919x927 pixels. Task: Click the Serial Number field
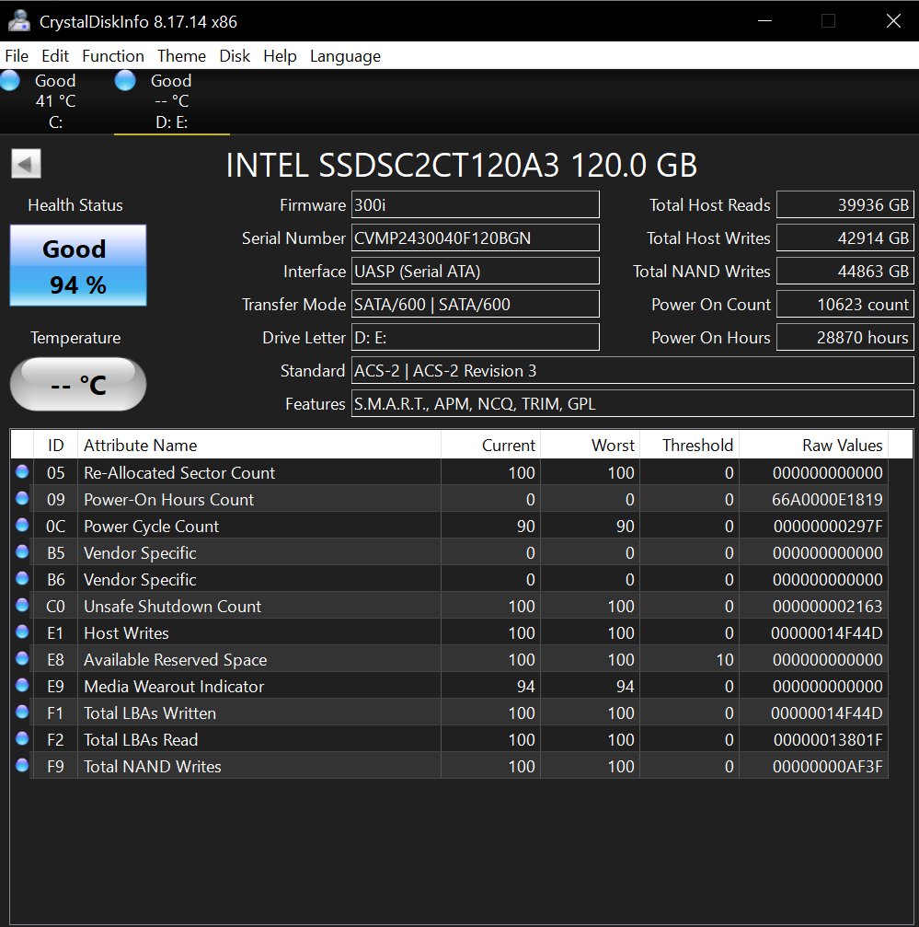475,238
